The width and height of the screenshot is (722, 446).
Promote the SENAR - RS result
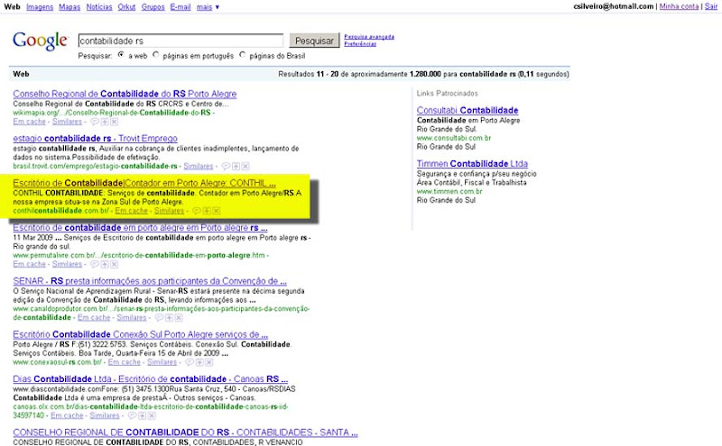click(169, 318)
